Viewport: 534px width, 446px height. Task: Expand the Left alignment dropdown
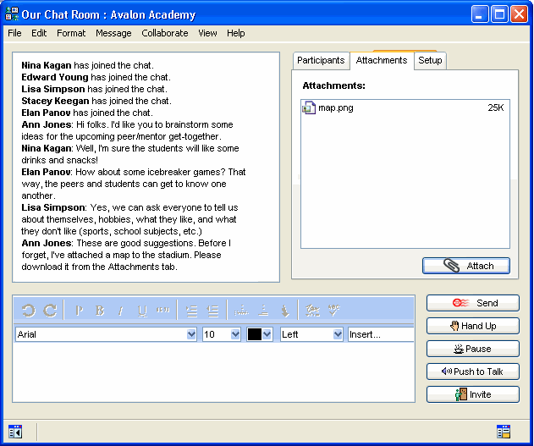coord(338,334)
